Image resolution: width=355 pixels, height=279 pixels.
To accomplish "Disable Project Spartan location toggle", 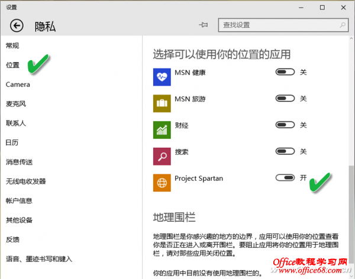I will point(285,178).
